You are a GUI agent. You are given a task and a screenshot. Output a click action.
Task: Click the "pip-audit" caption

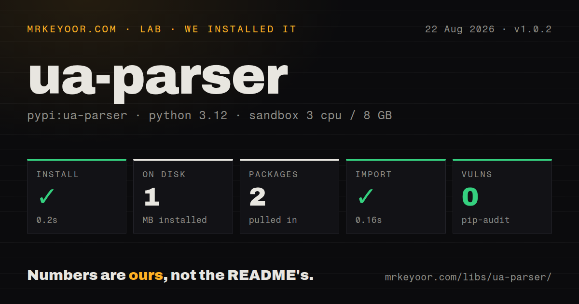[485, 220]
